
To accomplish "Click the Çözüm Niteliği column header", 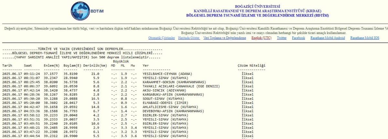I will [x=251, y=65].
